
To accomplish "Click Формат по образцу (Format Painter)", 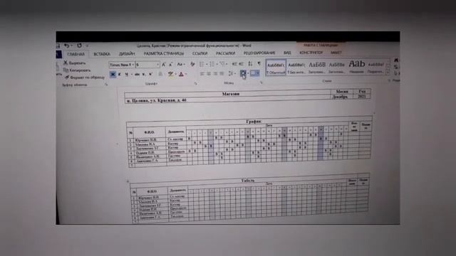I will [x=84, y=78].
